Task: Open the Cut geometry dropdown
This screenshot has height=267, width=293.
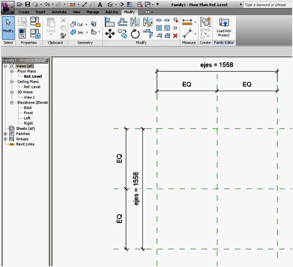Action: (x=86, y=25)
